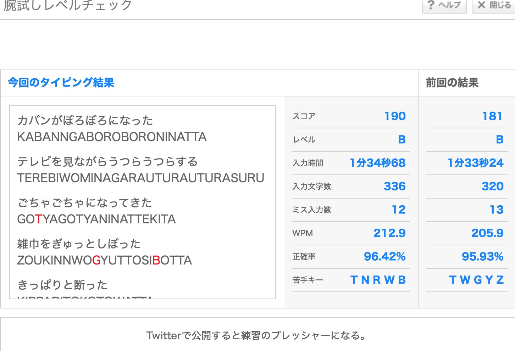Close the dialog with 閉じる button
This screenshot has width=515, height=351.
494,5
